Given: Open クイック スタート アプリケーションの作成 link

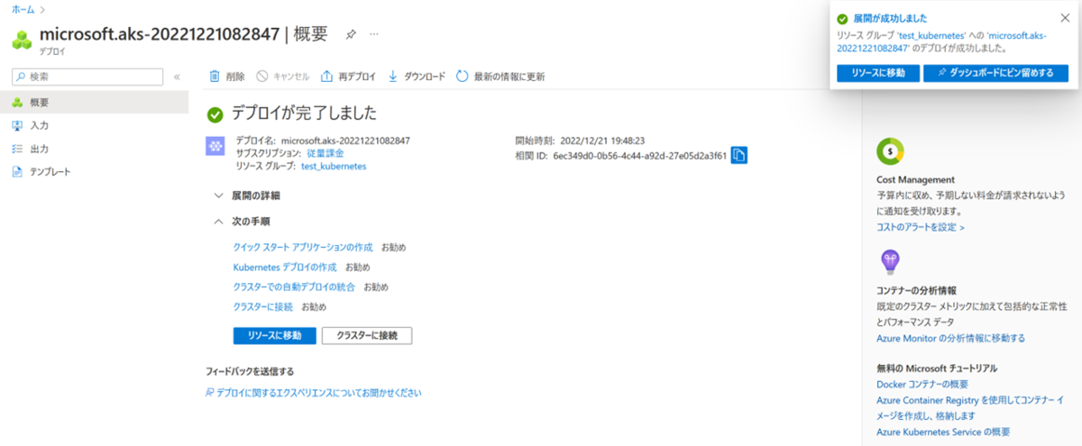Looking at the screenshot, I should coord(303,246).
